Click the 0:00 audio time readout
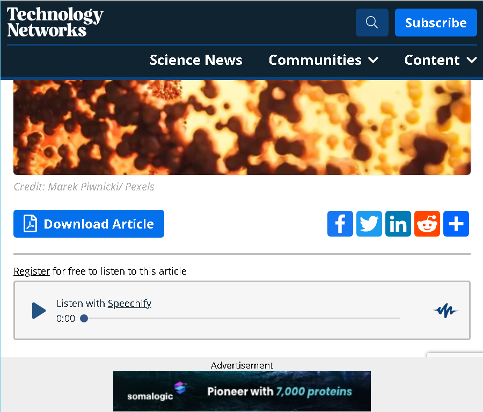This screenshot has height=412, width=483. click(65, 319)
